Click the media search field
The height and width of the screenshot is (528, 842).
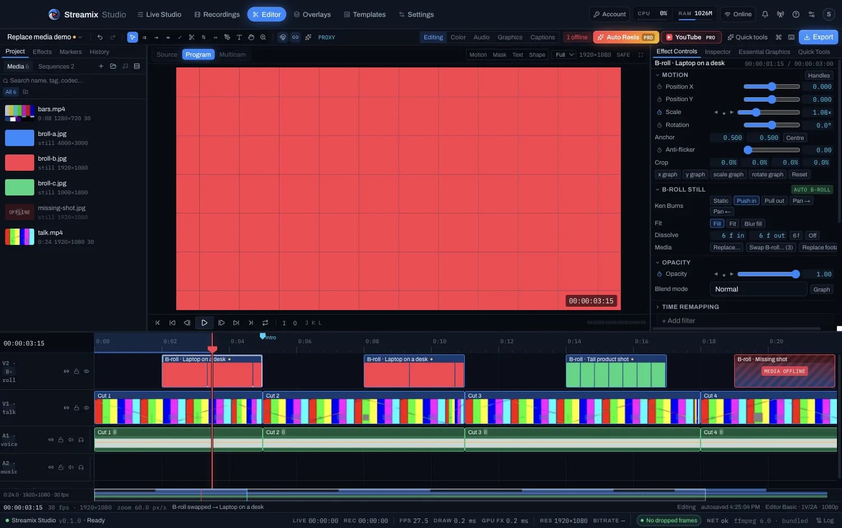click(x=73, y=80)
